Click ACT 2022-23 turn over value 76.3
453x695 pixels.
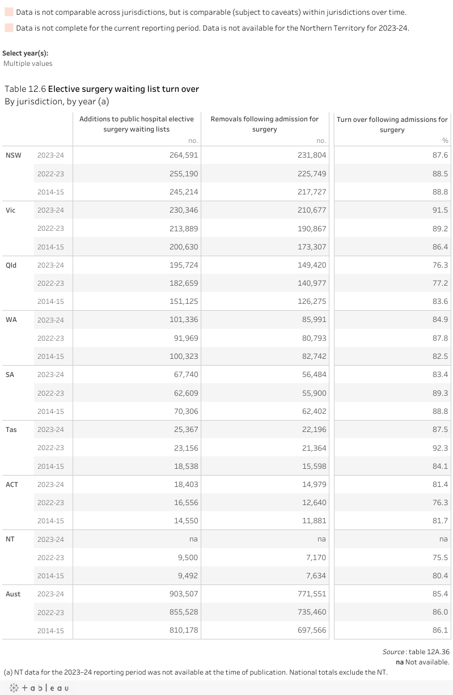440,503
